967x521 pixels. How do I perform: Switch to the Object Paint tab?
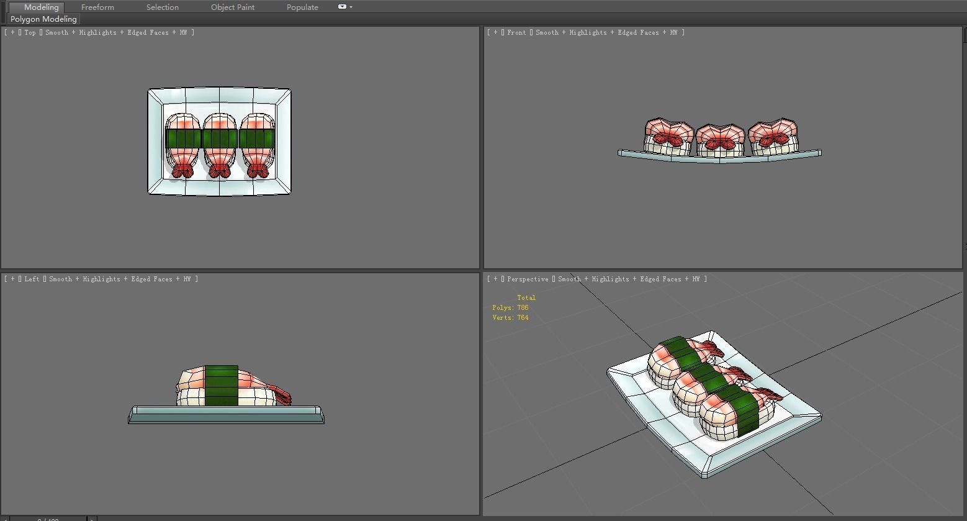[233, 7]
